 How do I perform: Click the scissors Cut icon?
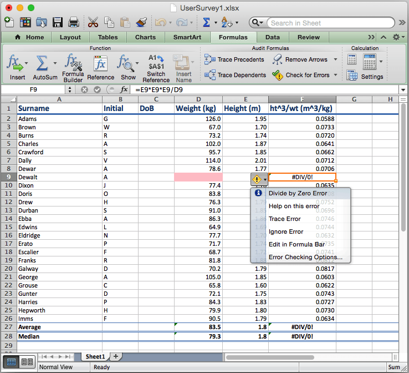pyautogui.click(x=93, y=23)
